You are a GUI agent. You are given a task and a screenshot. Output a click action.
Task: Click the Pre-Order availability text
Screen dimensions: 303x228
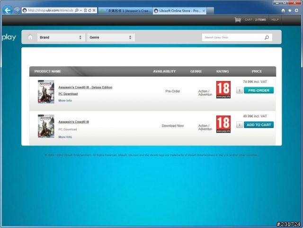(172, 91)
